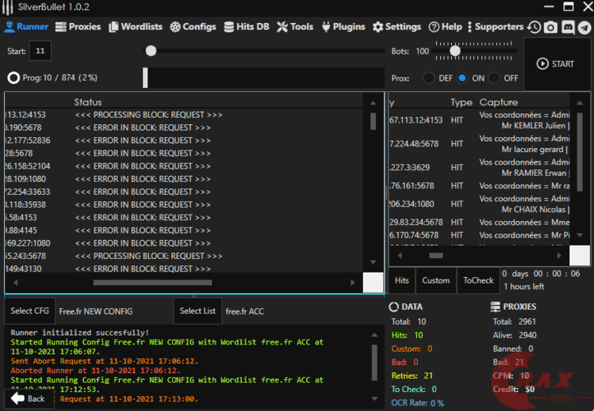Screen dimensions: 594x411
Task: Click the Bots slider handle
Action: 454,51
